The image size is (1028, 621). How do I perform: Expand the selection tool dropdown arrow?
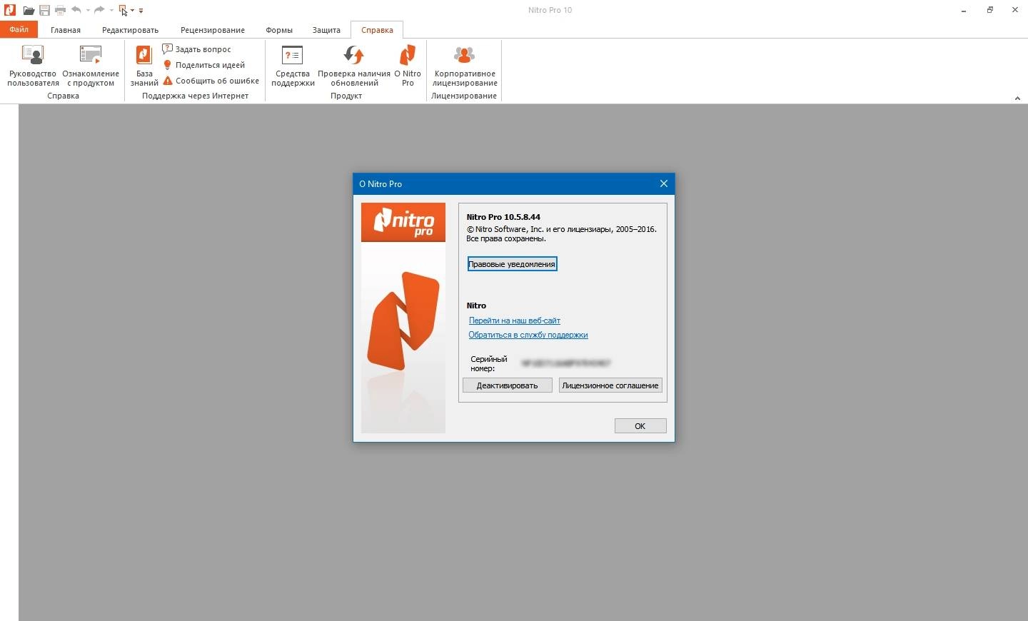[x=133, y=11]
